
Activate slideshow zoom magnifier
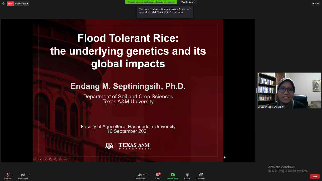click(x=55, y=159)
